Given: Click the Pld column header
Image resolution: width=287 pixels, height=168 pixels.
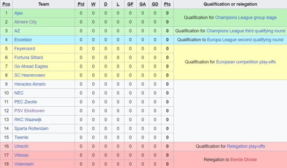Looking at the screenshot, I should 81,4.
